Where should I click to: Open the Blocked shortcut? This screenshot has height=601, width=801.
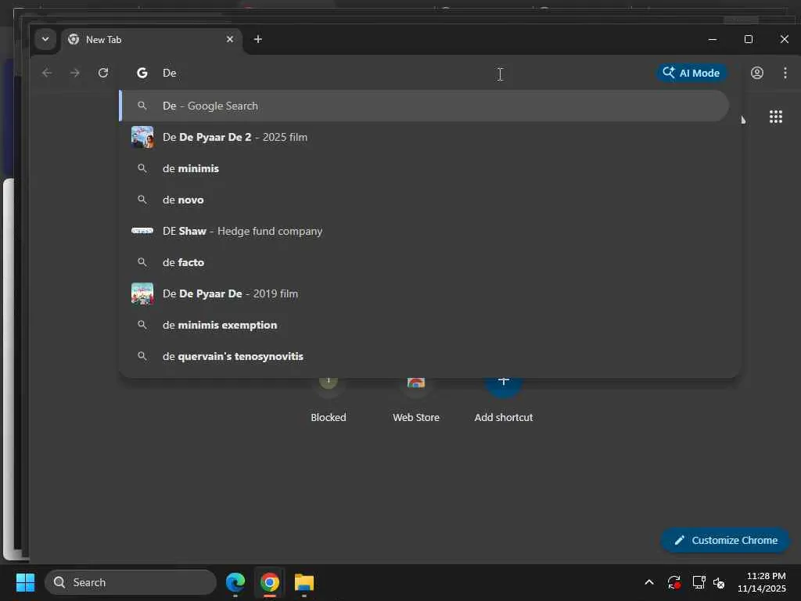[x=329, y=401]
